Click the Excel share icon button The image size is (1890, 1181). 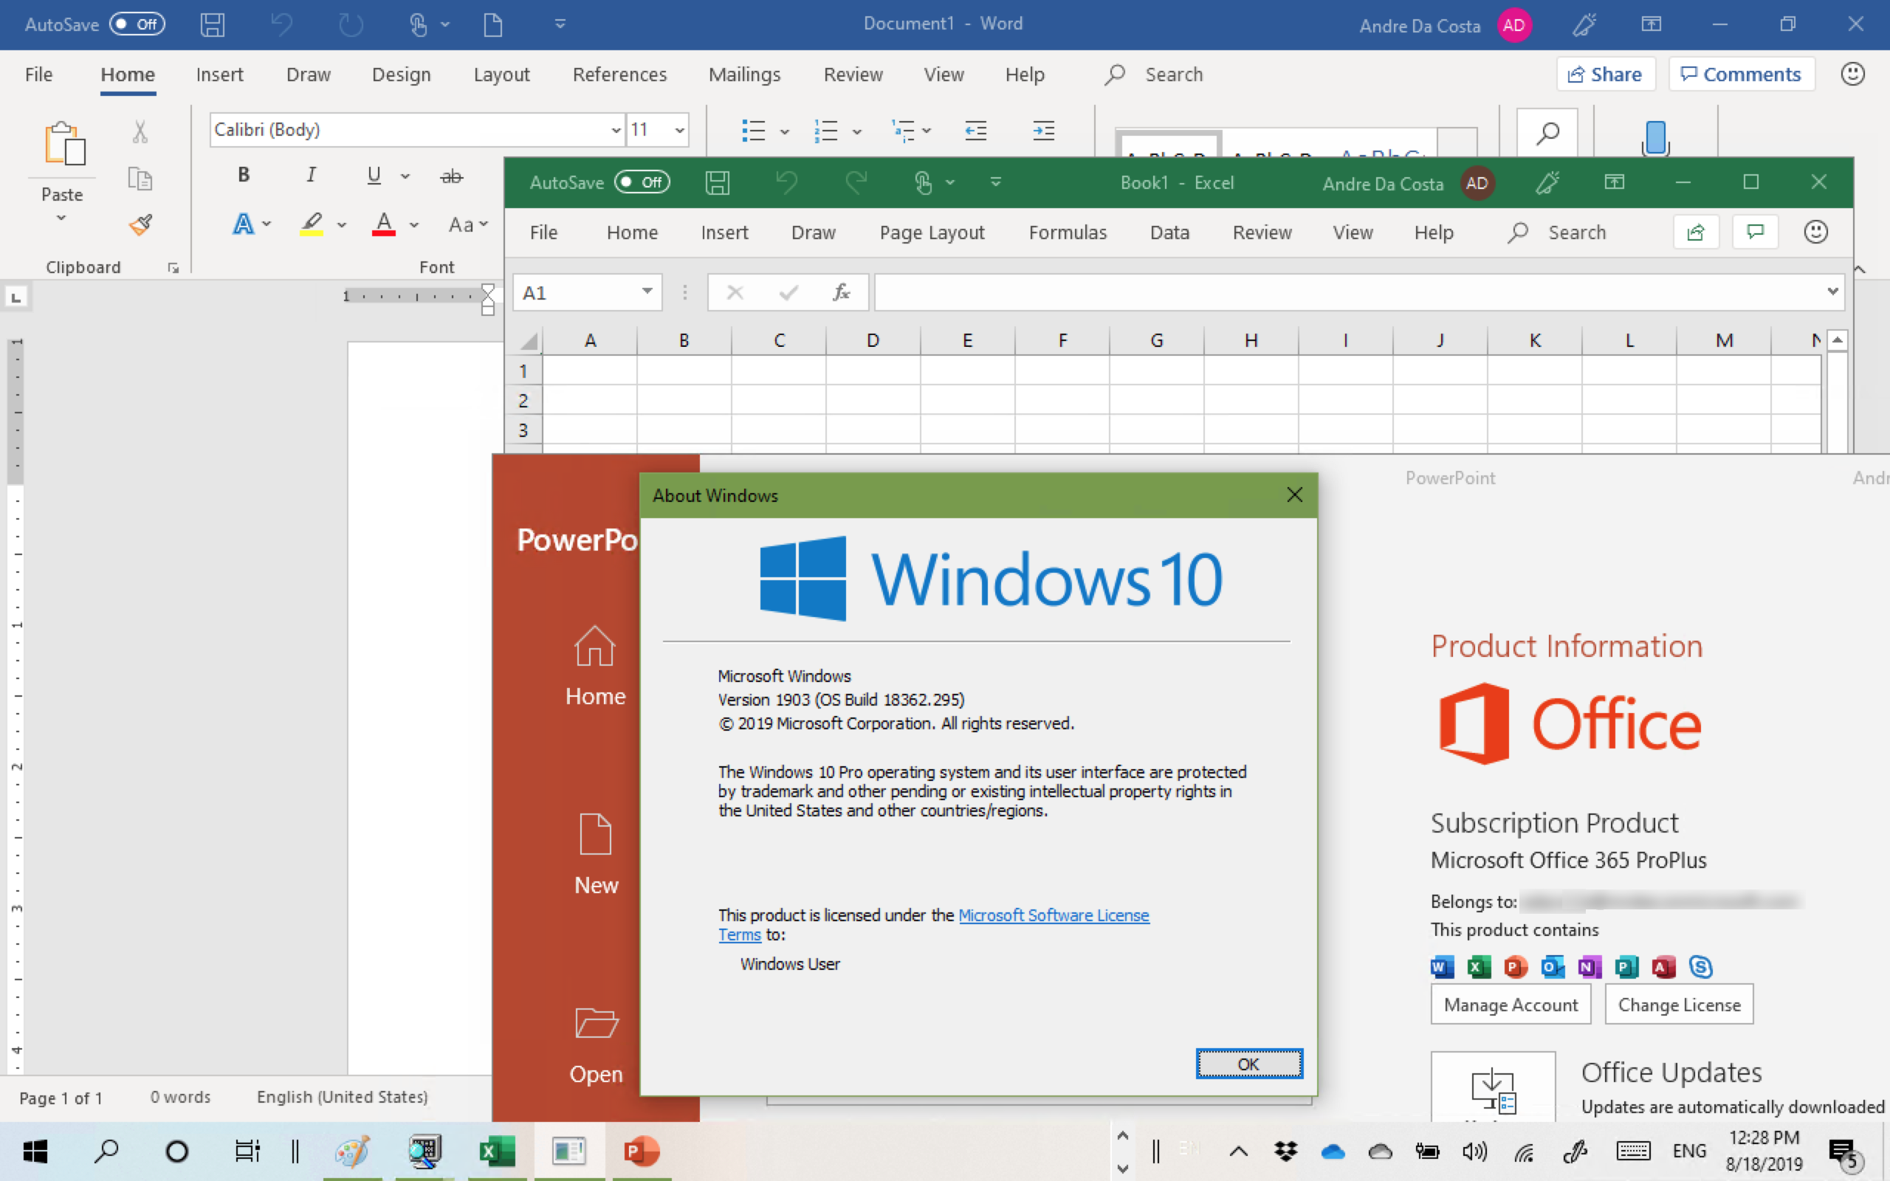click(1696, 232)
